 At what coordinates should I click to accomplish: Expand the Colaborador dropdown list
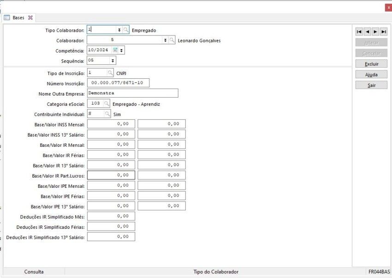165,41
